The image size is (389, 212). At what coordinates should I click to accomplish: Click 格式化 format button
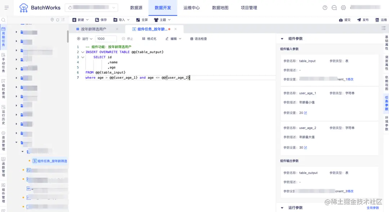click(149, 38)
